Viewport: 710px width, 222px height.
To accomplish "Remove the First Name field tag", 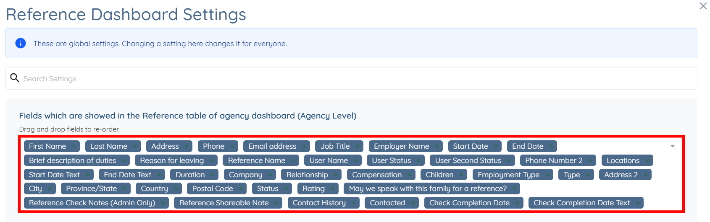I will point(74,146).
